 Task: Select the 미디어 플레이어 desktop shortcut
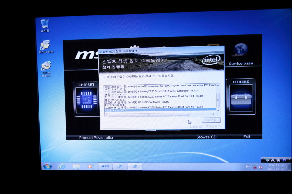point(46,69)
